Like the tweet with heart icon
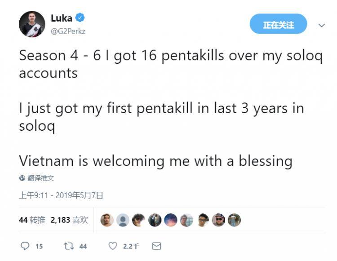 coord(113,246)
